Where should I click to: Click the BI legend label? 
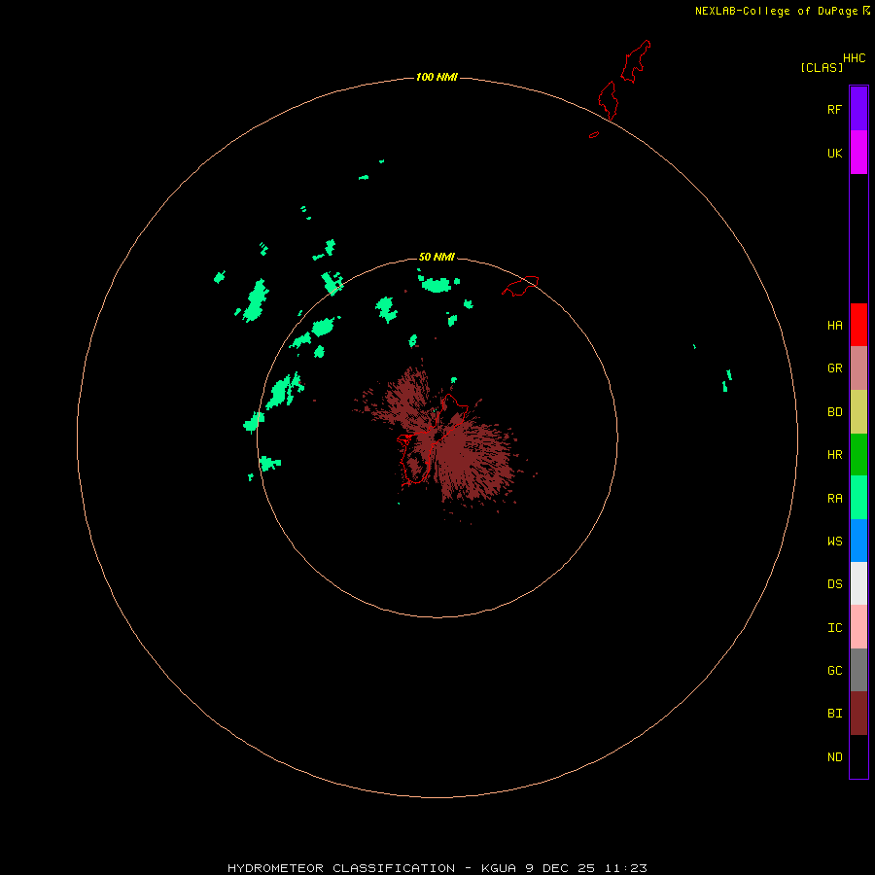834,714
